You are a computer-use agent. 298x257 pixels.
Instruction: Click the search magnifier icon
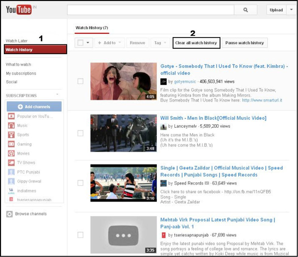[x=245, y=10]
